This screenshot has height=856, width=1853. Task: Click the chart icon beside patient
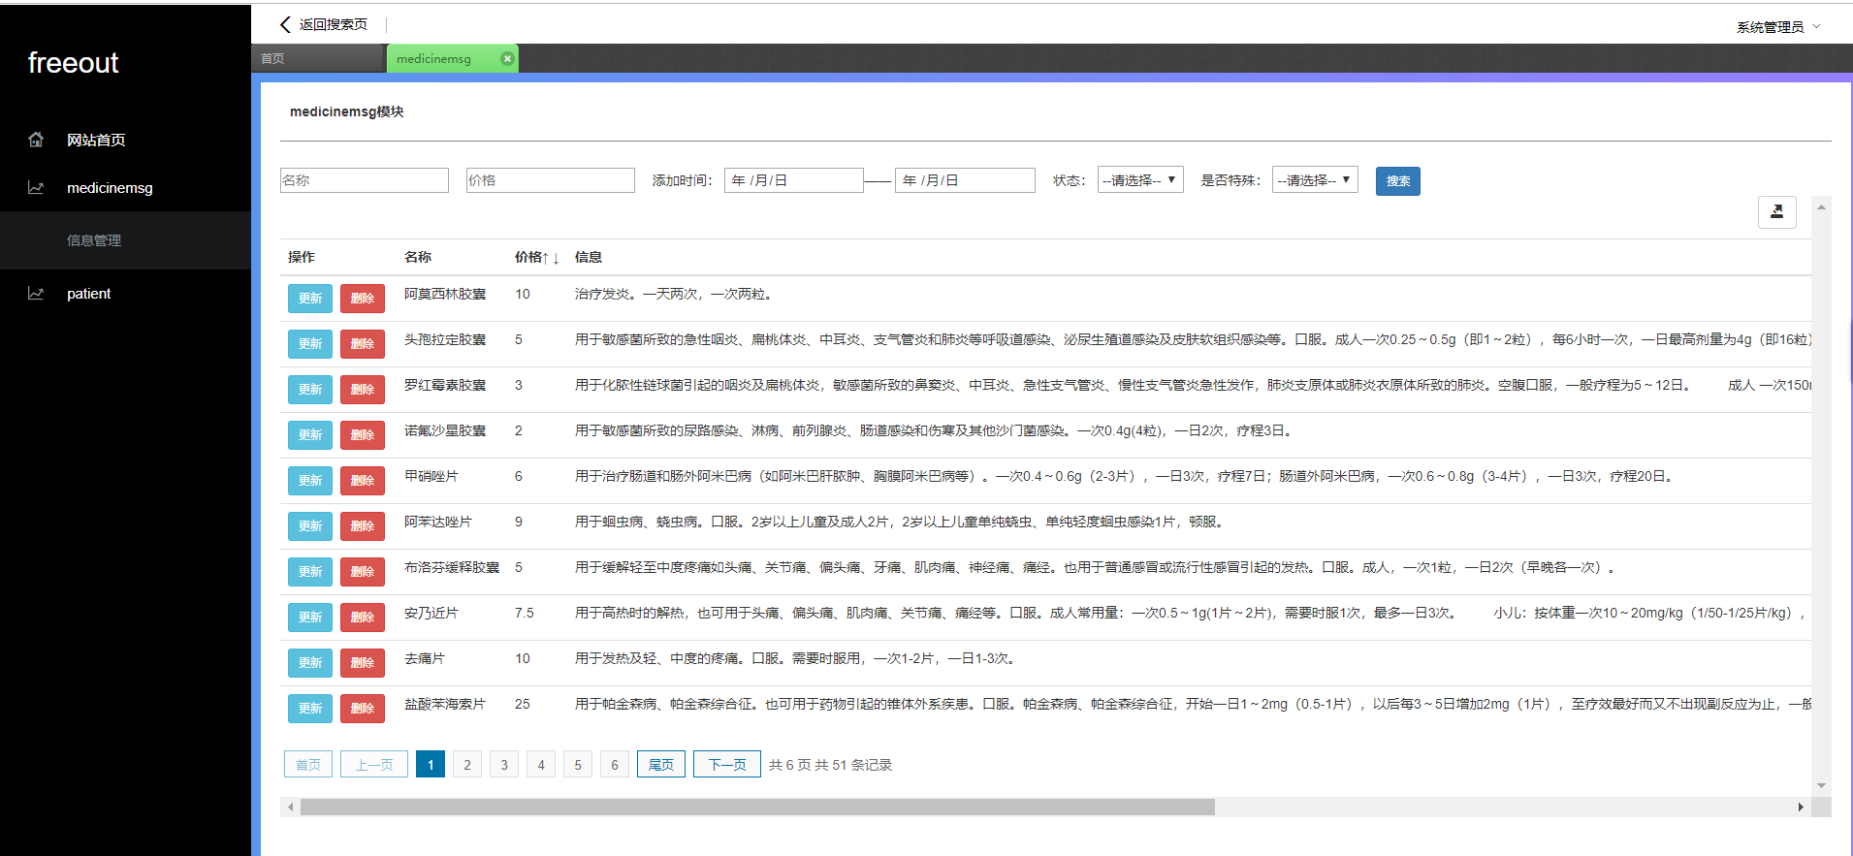pyautogui.click(x=36, y=294)
